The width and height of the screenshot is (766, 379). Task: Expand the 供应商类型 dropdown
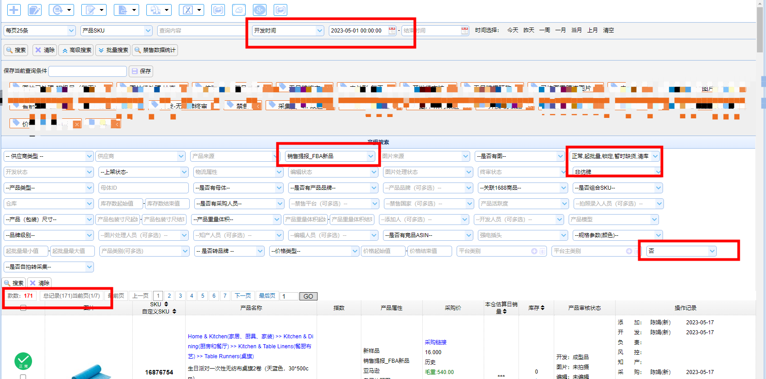pos(49,156)
